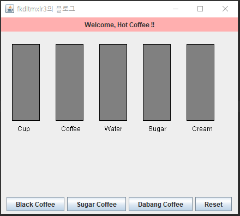Viewport: 240px width, 216px height.
Task: Click the 'Sugar' label under the gauge
Action: [x=157, y=129]
